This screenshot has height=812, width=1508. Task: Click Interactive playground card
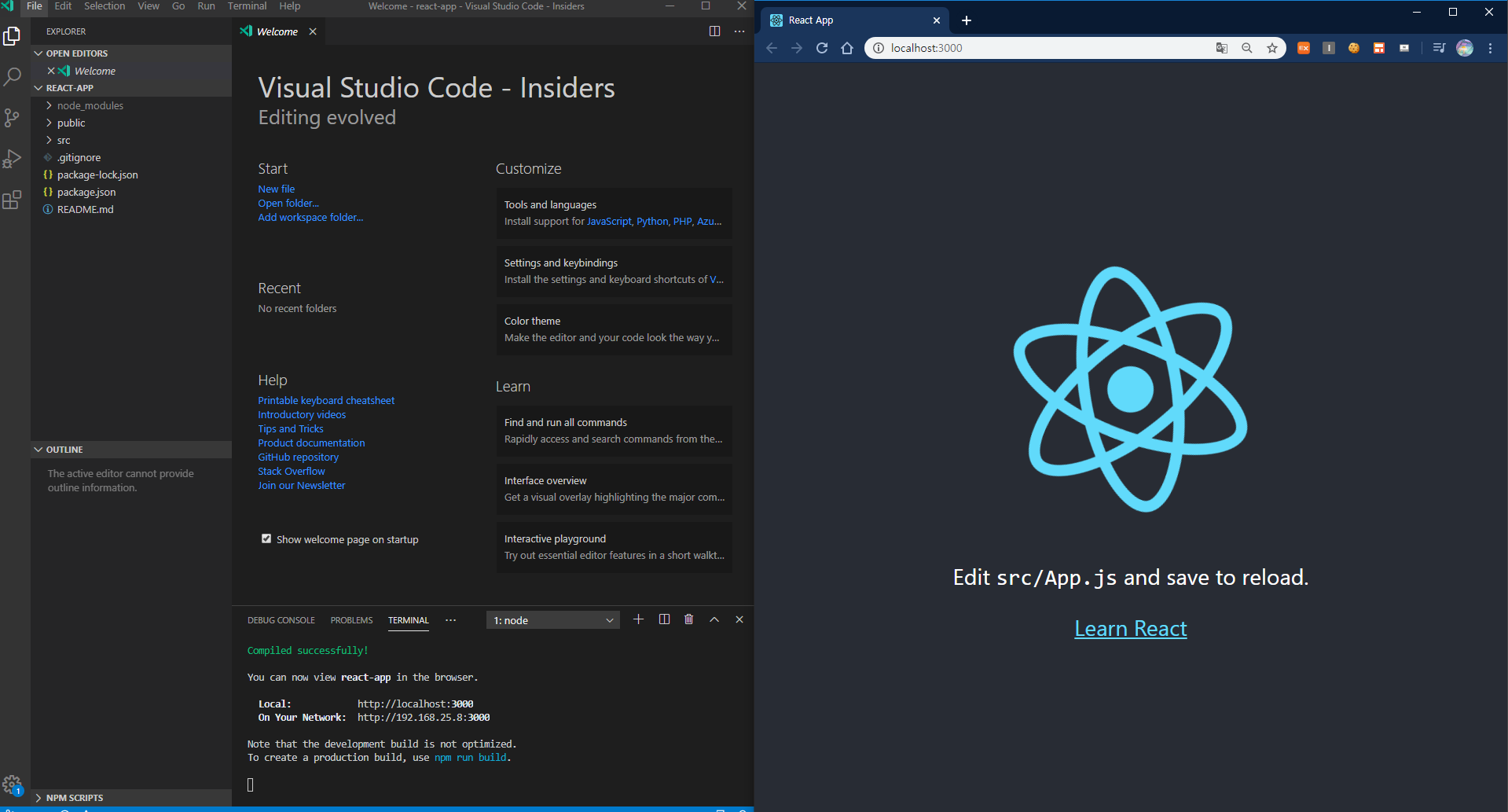(x=614, y=547)
